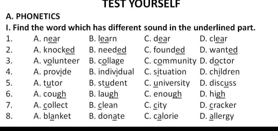278x131 pixels.
Task: Choose B. donate in question 8
Action: [x=107, y=116]
